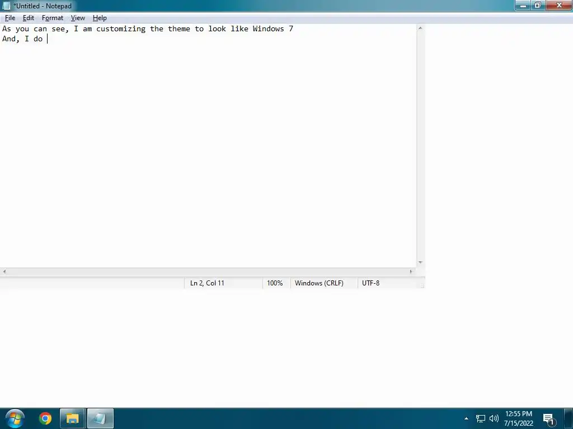Screen dimensions: 573x429
Task: Open the notification center icon
Action: pyautogui.click(x=549, y=419)
